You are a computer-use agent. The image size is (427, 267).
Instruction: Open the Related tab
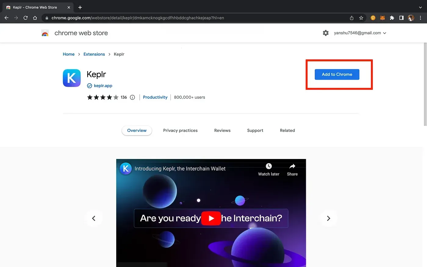point(287,131)
